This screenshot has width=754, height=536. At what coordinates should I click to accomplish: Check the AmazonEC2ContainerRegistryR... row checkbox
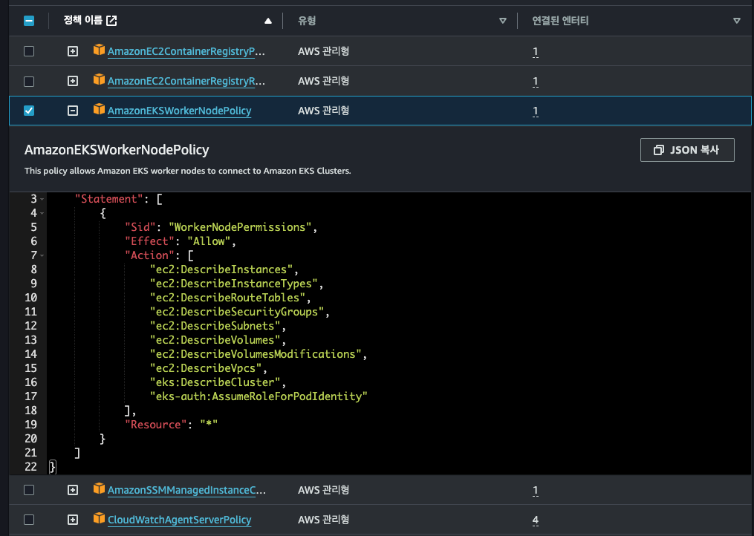tap(29, 81)
